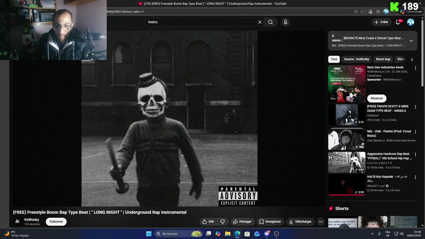Click the Télécharger download button
Viewport: 425px width, 239px height.
300,222
